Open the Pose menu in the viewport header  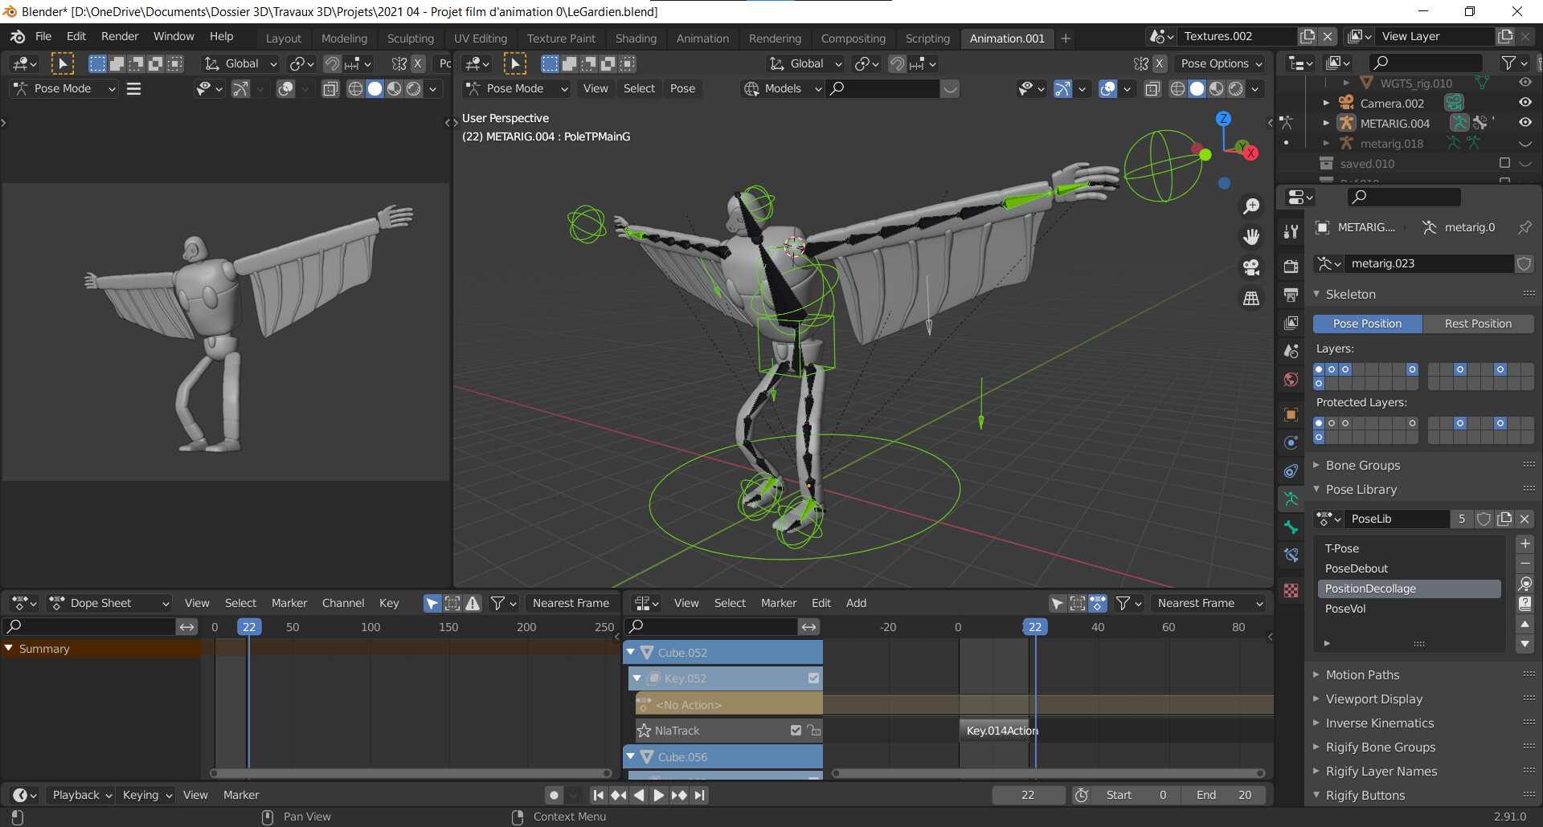[x=682, y=88]
